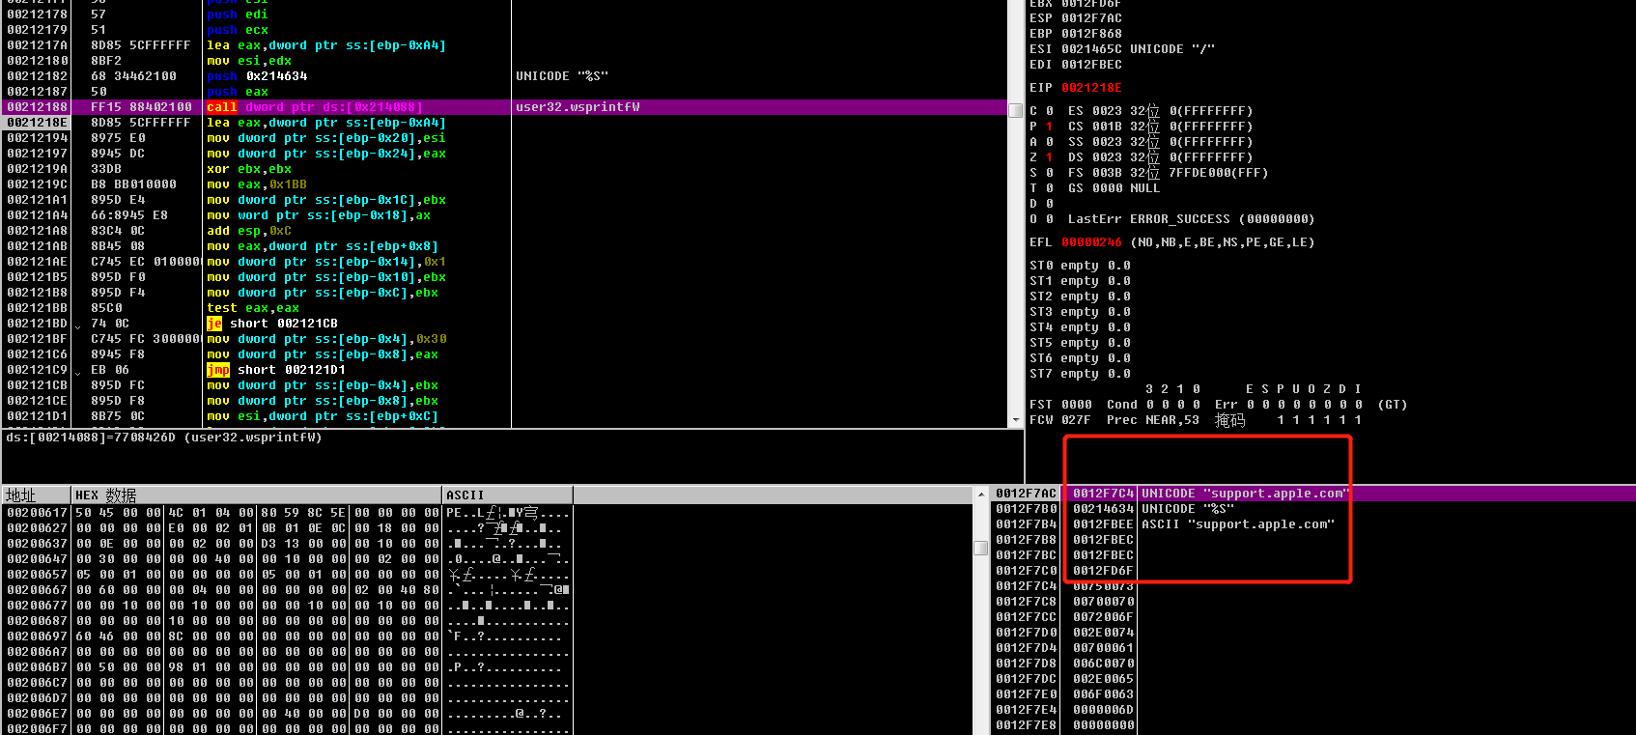Toggle the T trap flag value
Screen dimensions: 1636x735
point(1050,188)
